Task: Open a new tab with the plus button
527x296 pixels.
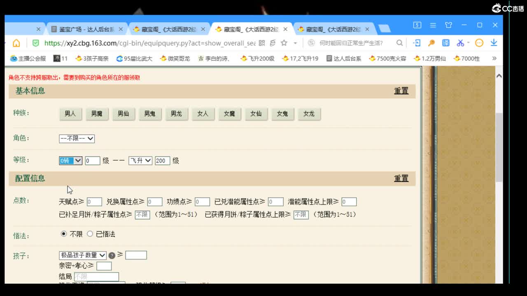Action: 384,29
